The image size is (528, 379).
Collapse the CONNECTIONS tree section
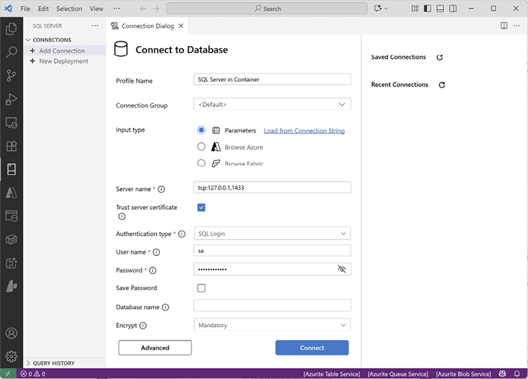pyautogui.click(x=27, y=40)
